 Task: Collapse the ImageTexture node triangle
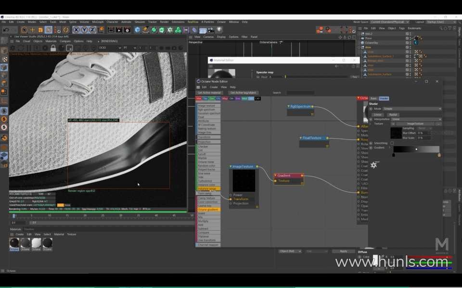(x=231, y=167)
